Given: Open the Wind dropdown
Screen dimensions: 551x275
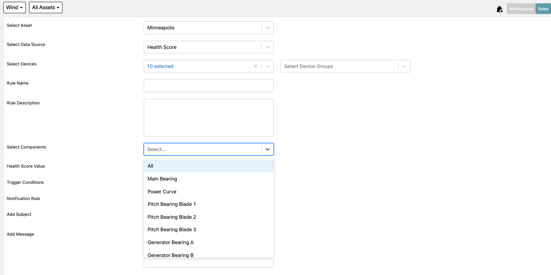Looking at the screenshot, I should point(15,8).
